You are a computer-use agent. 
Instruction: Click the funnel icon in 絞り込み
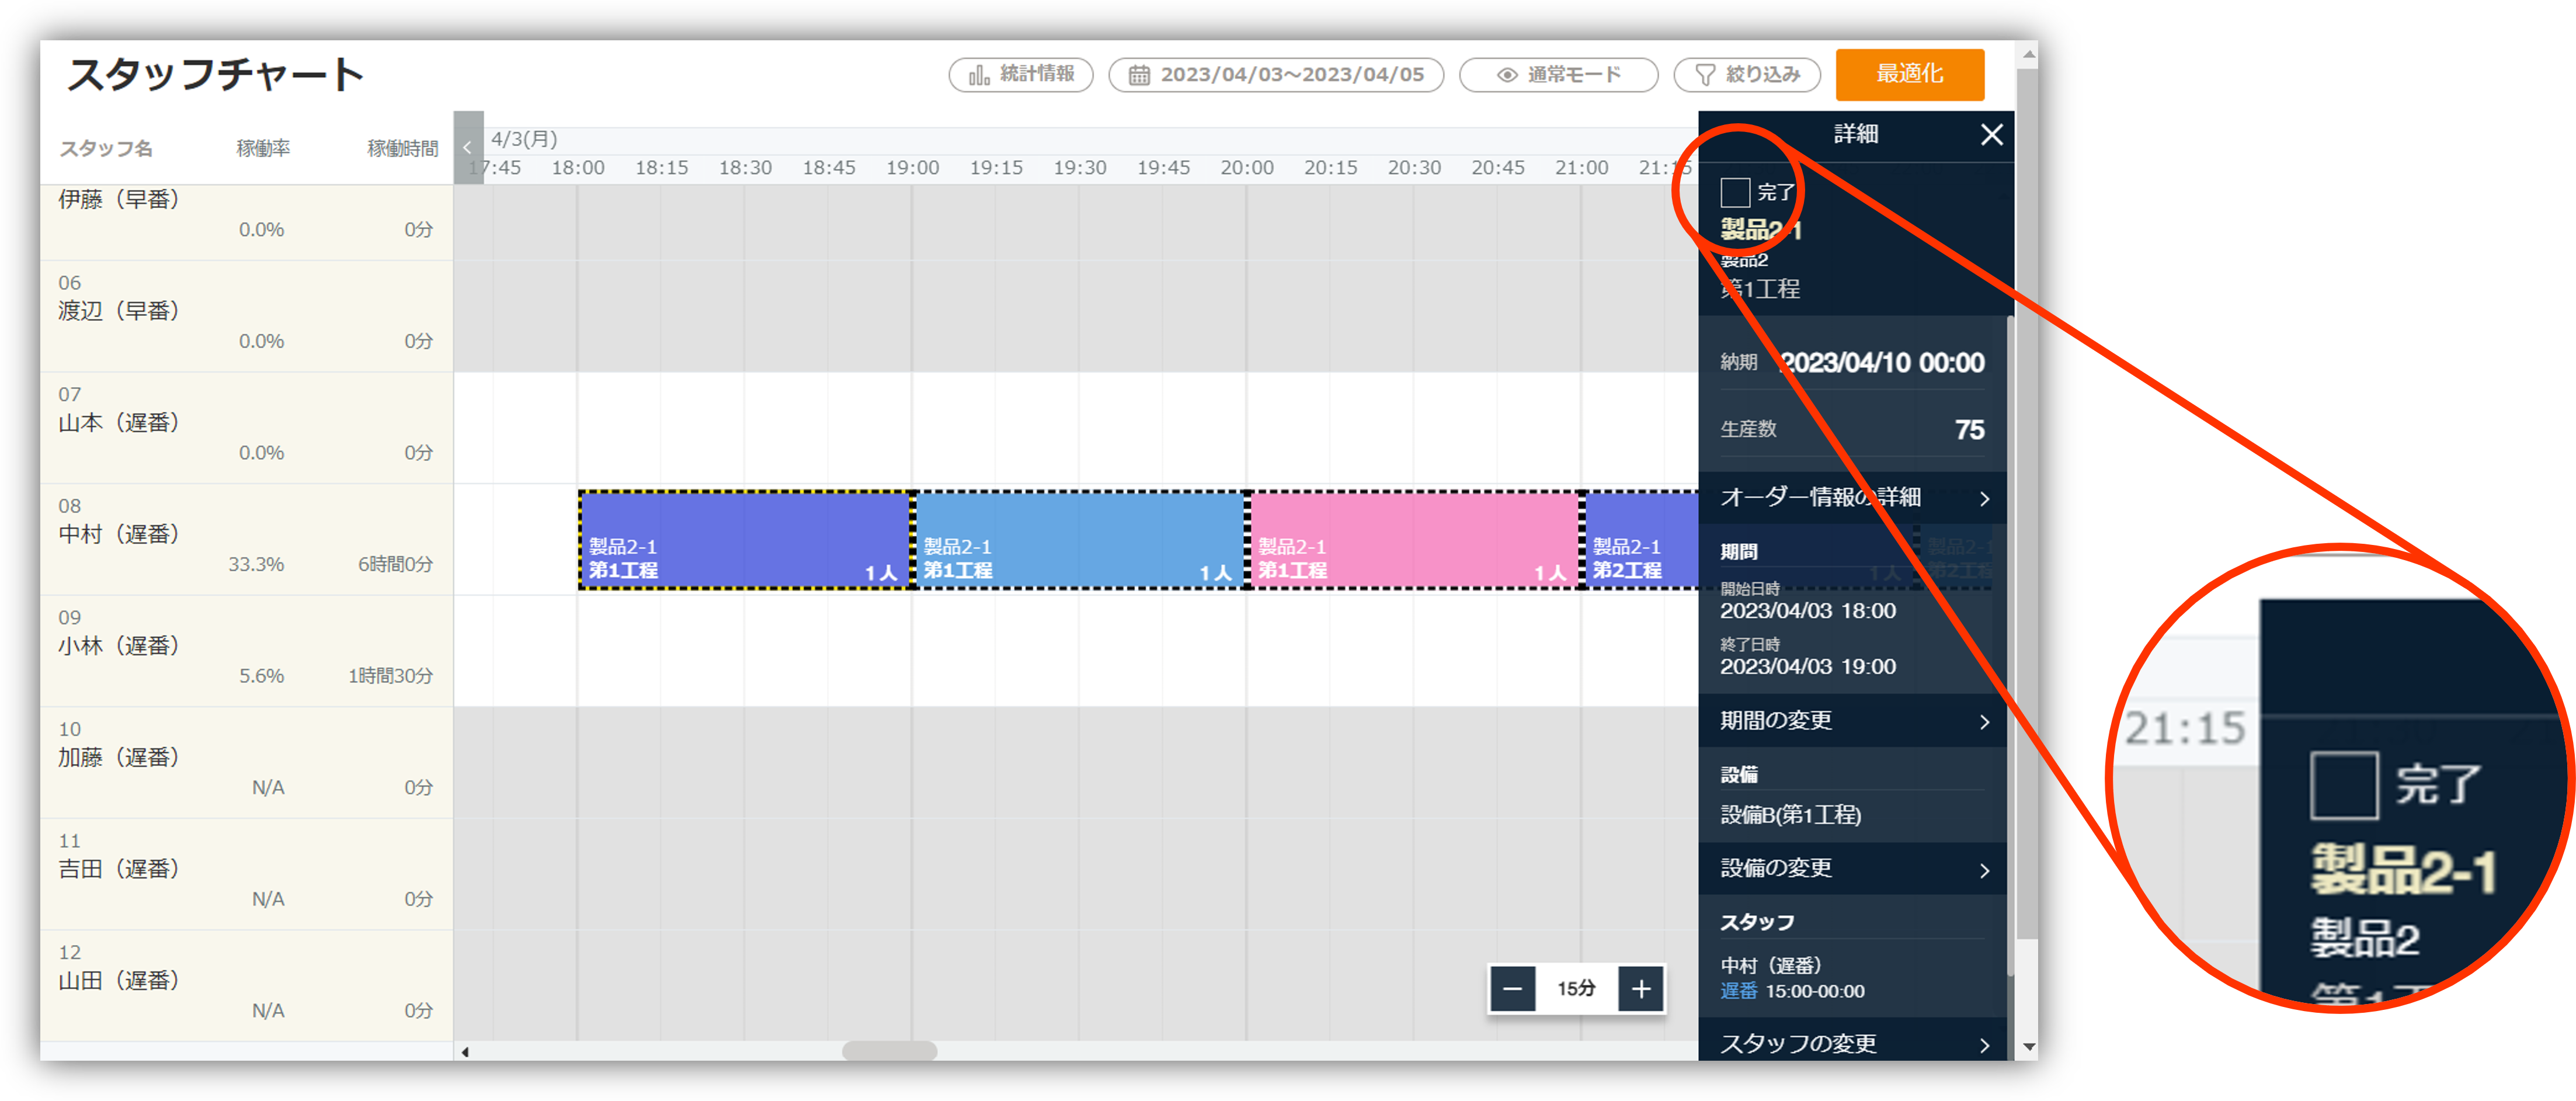(x=1706, y=75)
